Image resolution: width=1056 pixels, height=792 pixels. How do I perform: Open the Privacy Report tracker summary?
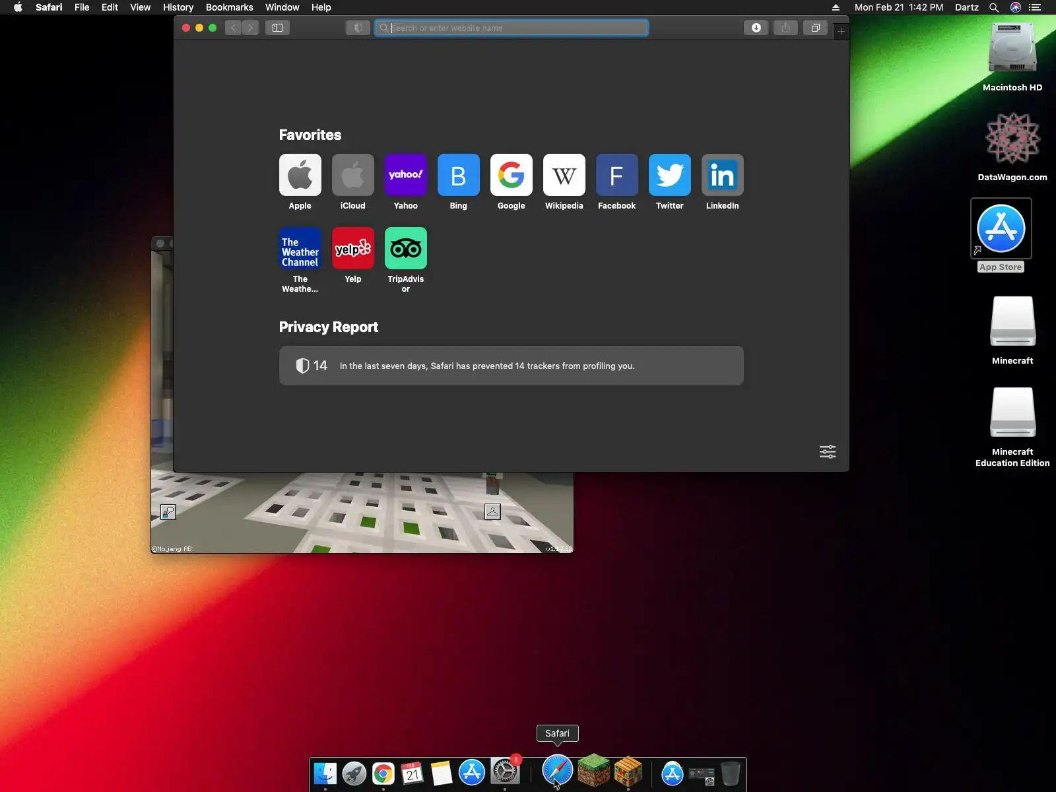coord(511,366)
